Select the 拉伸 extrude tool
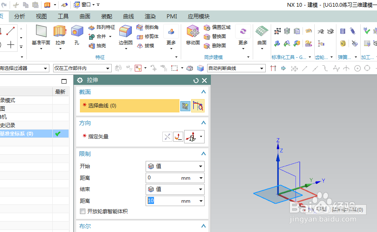 (x=60, y=31)
